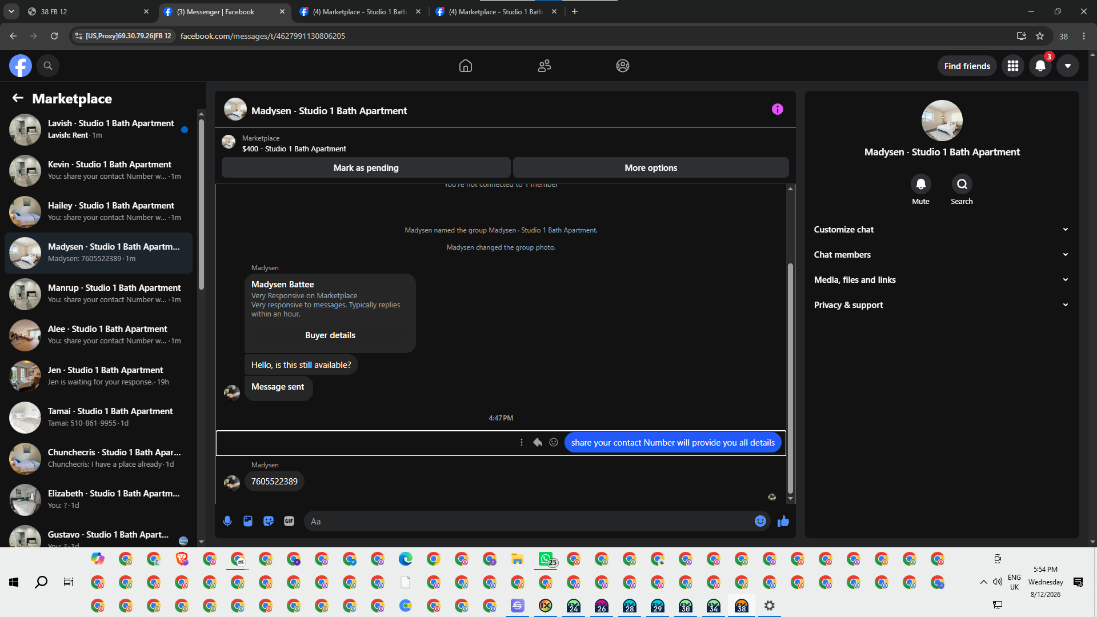The width and height of the screenshot is (1097, 617).
Task: Open the Facebook menu grid icon
Action: coord(1013,66)
